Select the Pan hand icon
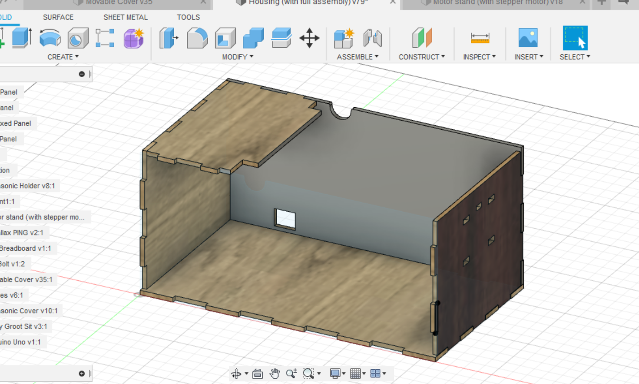This screenshot has height=384, width=639. [275, 374]
